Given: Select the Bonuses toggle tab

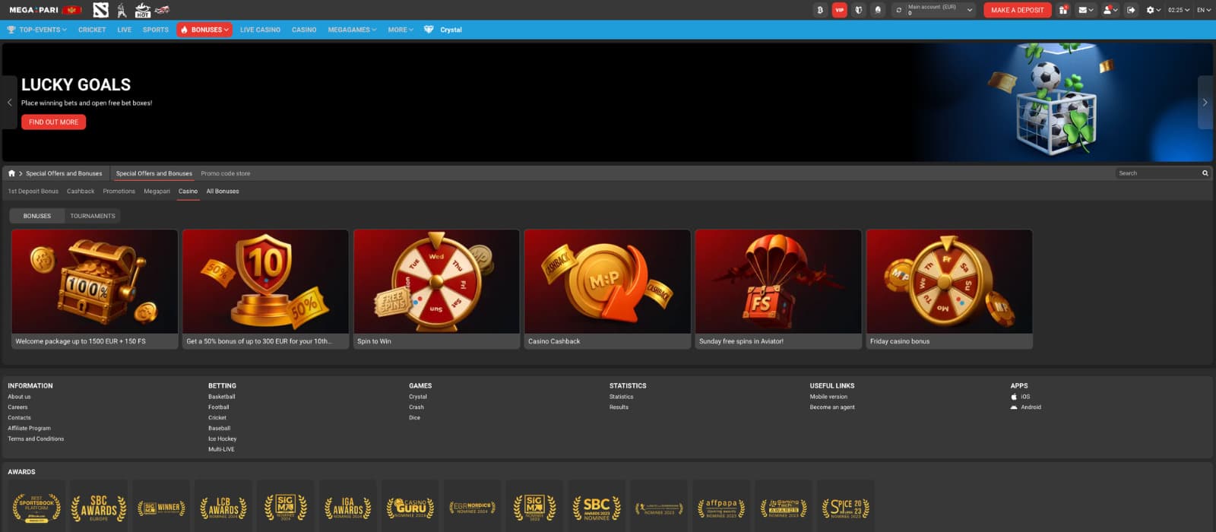Looking at the screenshot, I should click(37, 216).
